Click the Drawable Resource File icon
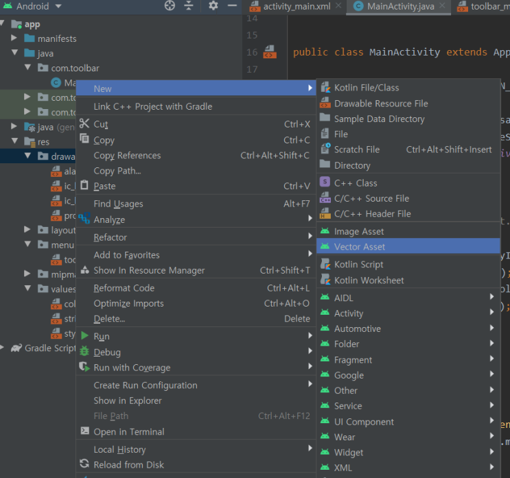510x478 pixels. pos(325,103)
